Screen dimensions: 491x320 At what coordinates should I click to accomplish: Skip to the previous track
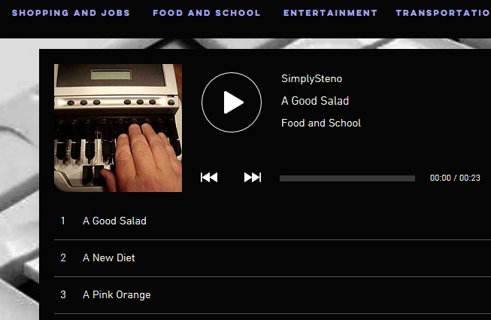click(x=209, y=178)
